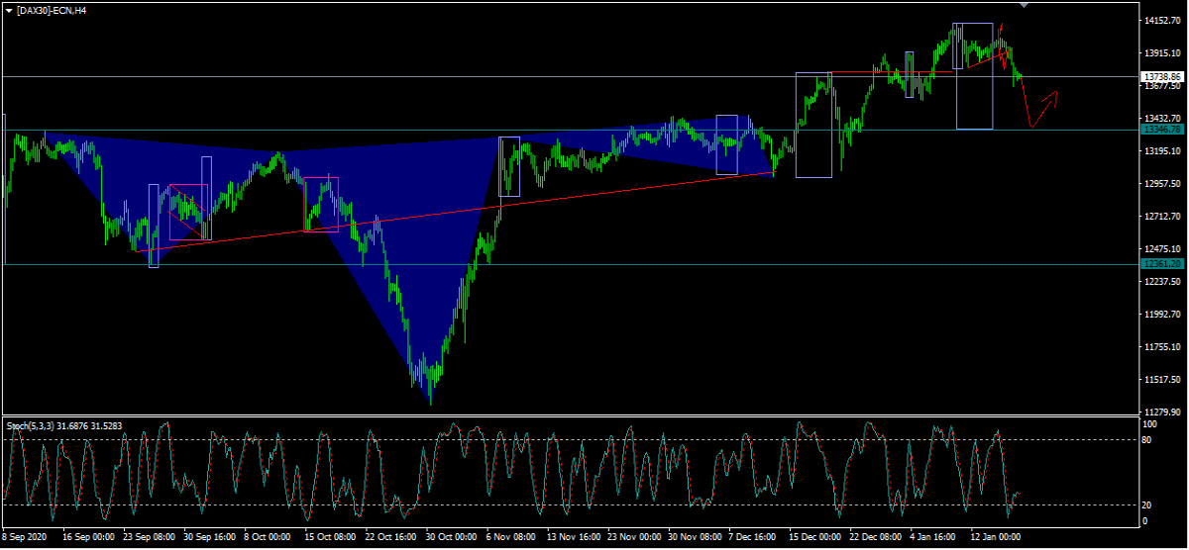Image resolution: width=1189 pixels, height=550 pixels.
Task: Click the stochastic 80 level label
Action: 1147,438
